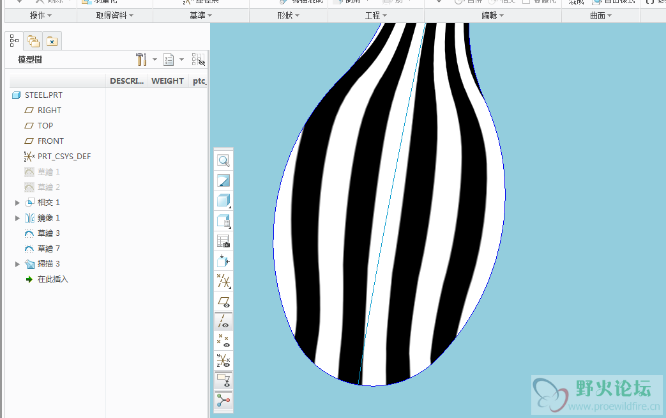The image size is (666, 418).
Task: Toggle datum axis display visibility
Action: (223, 321)
